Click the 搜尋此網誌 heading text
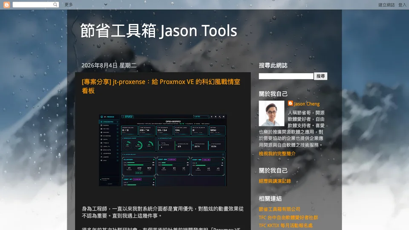Image resolution: width=409 pixels, height=230 pixels. pyautogui.click(x=273, y=66)
